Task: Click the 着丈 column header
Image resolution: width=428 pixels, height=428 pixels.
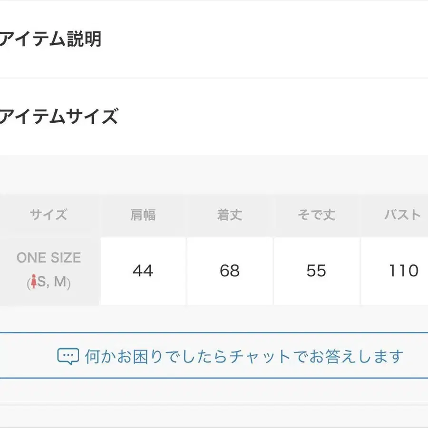Action: tap(230, 215)
